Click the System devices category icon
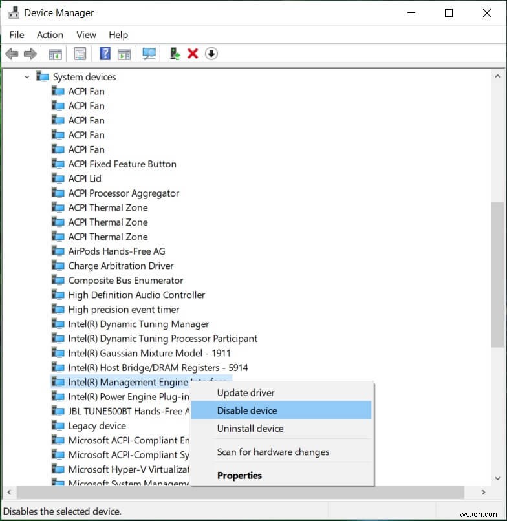This screenshot has width=507, height=521. 43,76
